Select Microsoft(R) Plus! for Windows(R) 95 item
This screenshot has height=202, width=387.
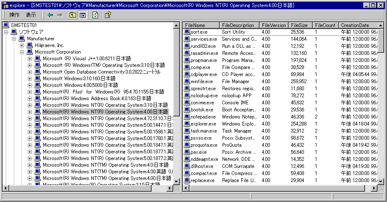pyautogui.click(x=103, y=92)
